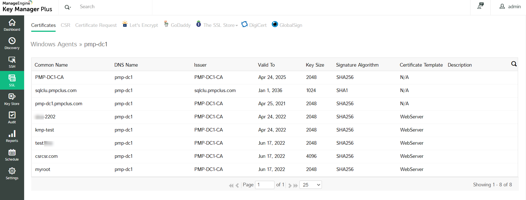Open Settings gear in the sidebar

point(12,173)
